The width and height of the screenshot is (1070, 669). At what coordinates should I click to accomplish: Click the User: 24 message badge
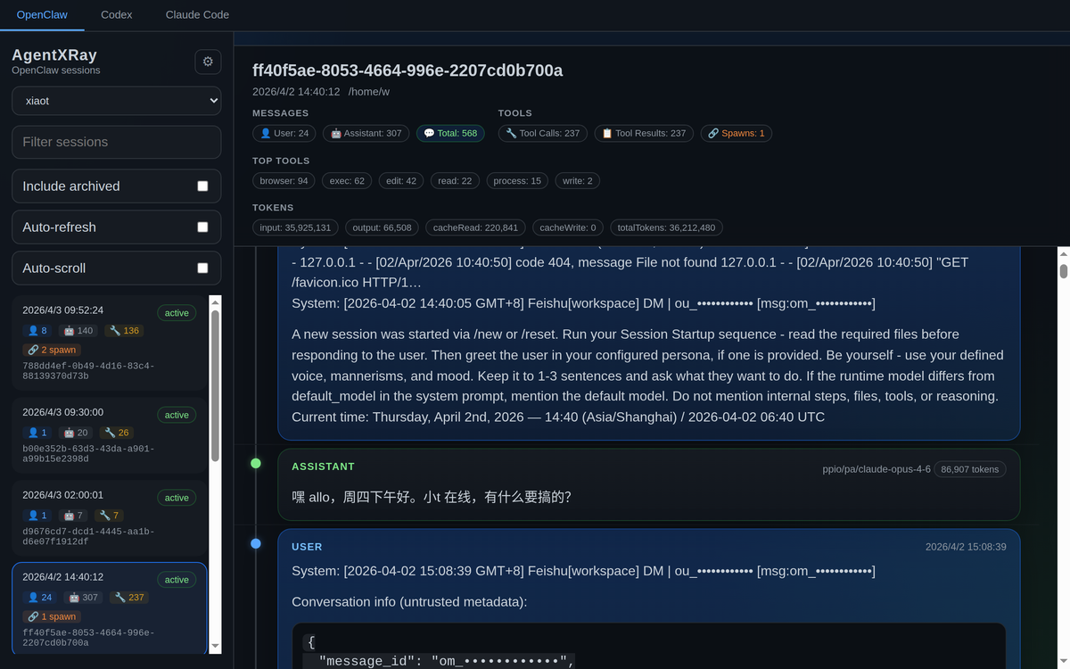click(284, 133)
